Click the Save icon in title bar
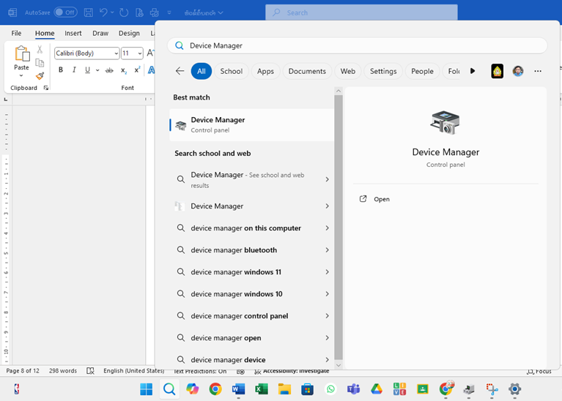 coord(88,12)
